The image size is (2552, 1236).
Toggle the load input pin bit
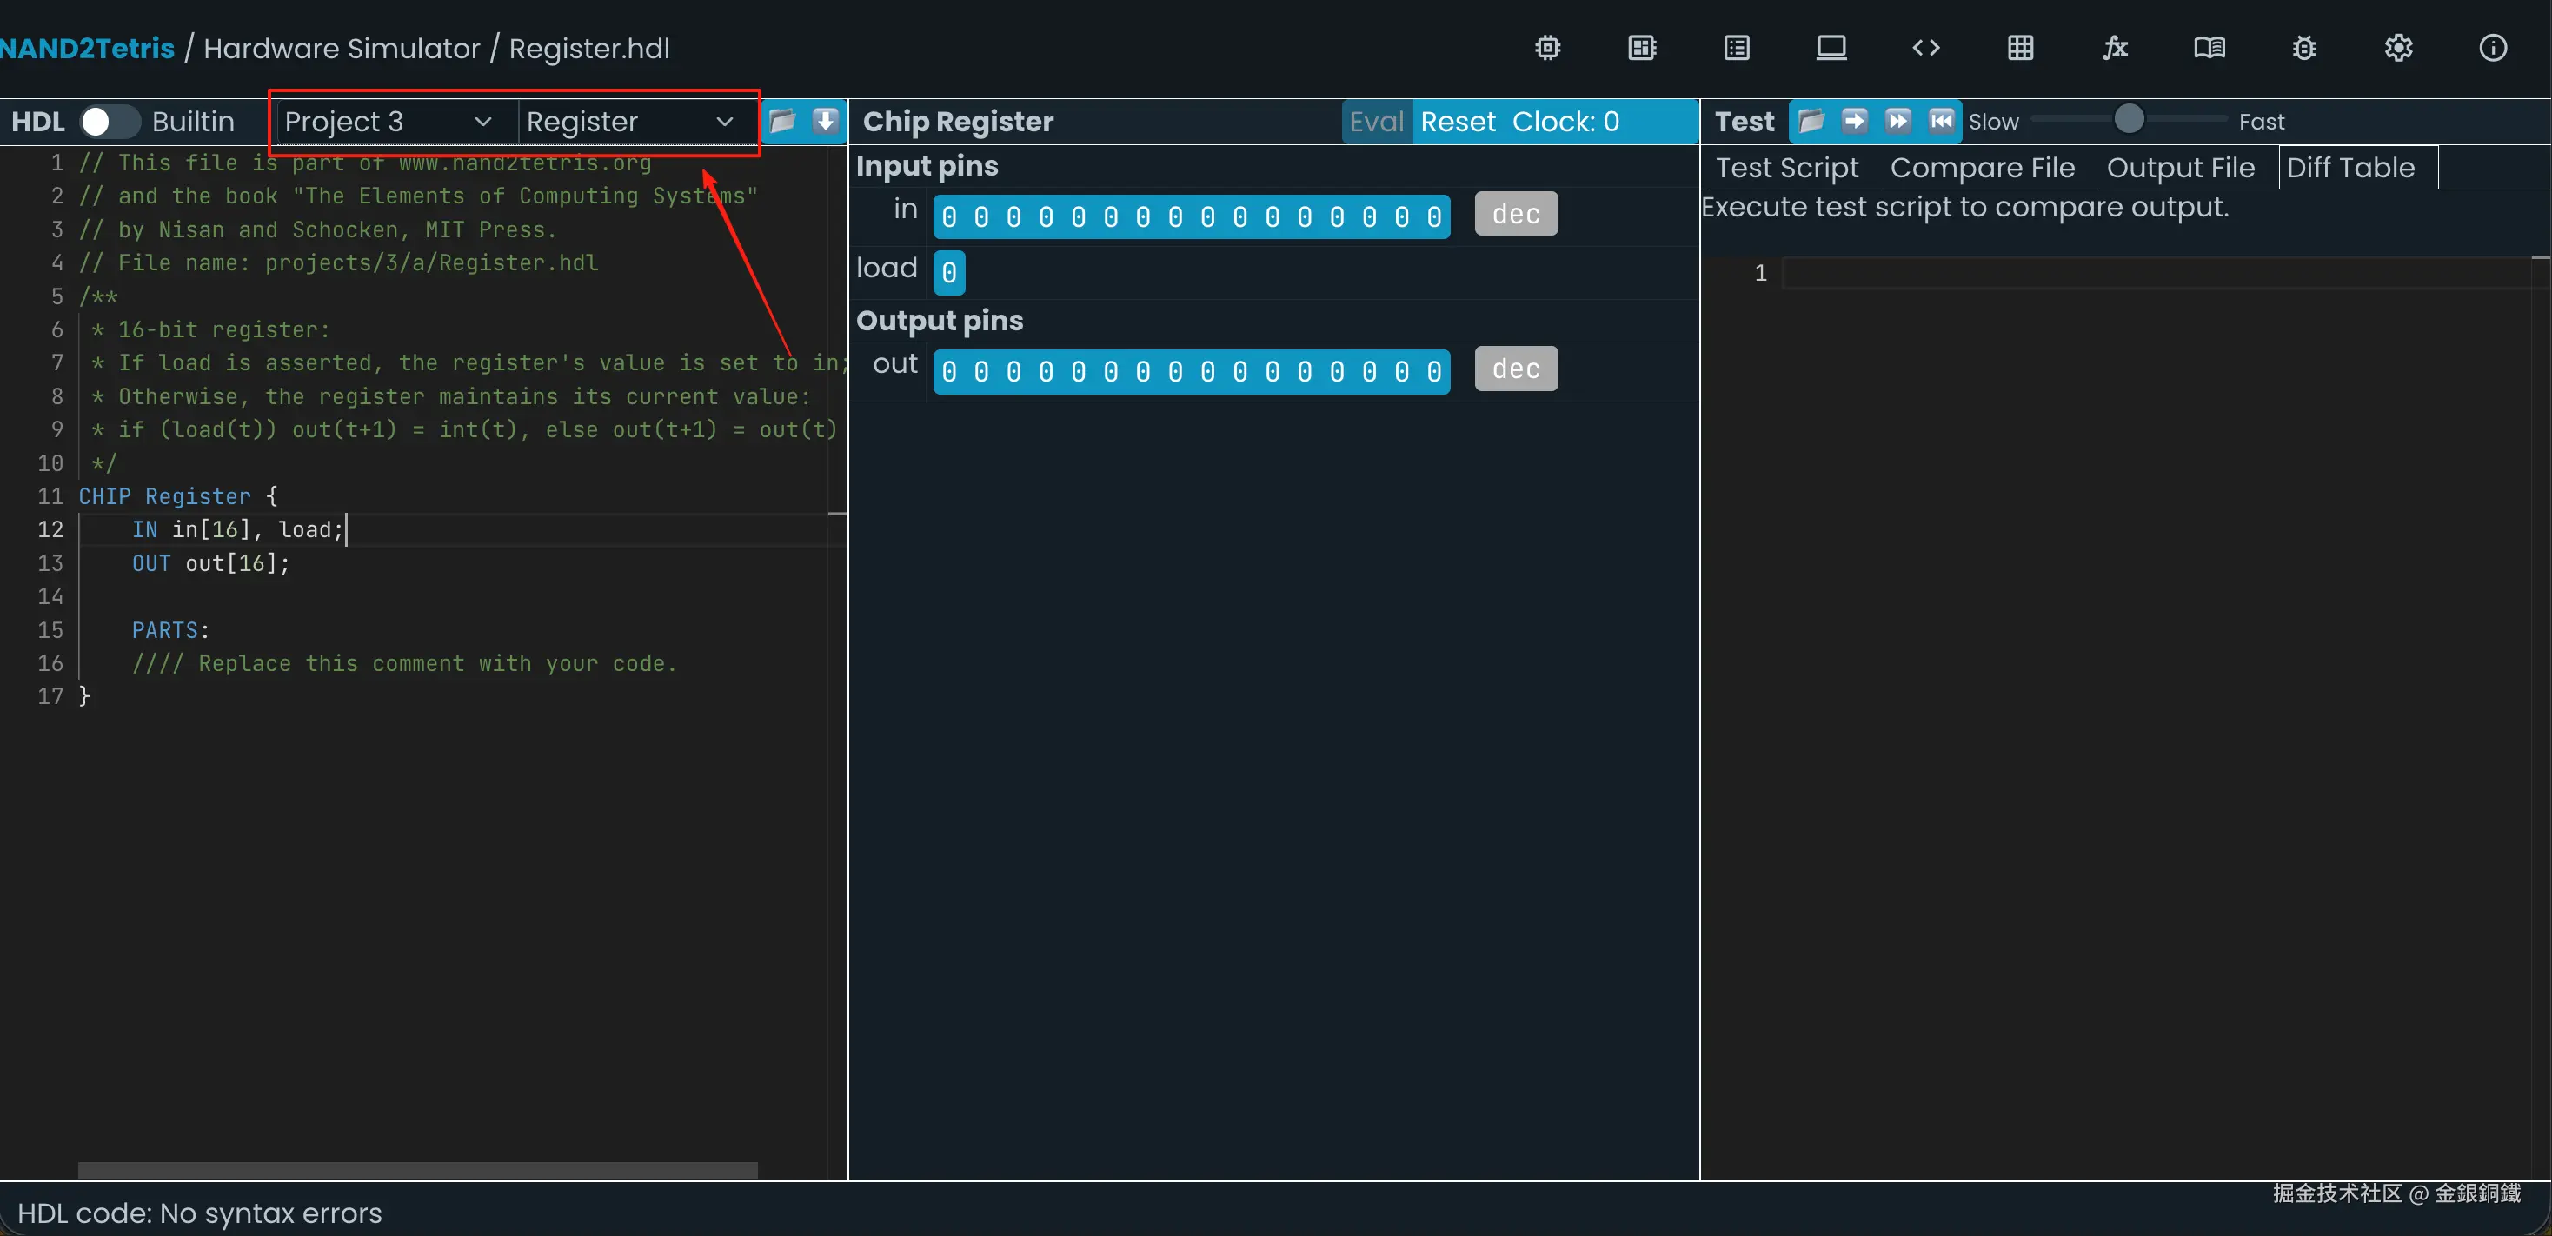(x=948, y=272)
